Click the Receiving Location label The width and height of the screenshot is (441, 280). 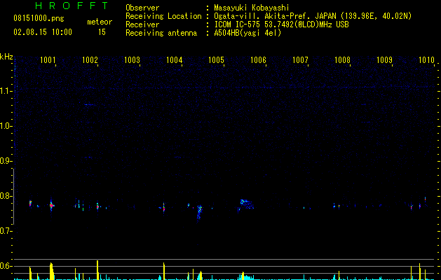(163, 16)
